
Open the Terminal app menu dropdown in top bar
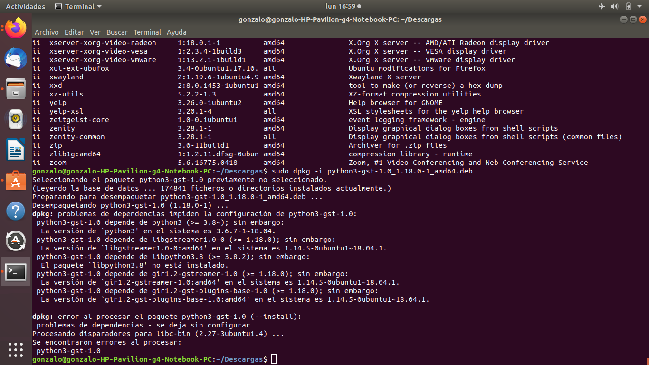coord(78,7)
